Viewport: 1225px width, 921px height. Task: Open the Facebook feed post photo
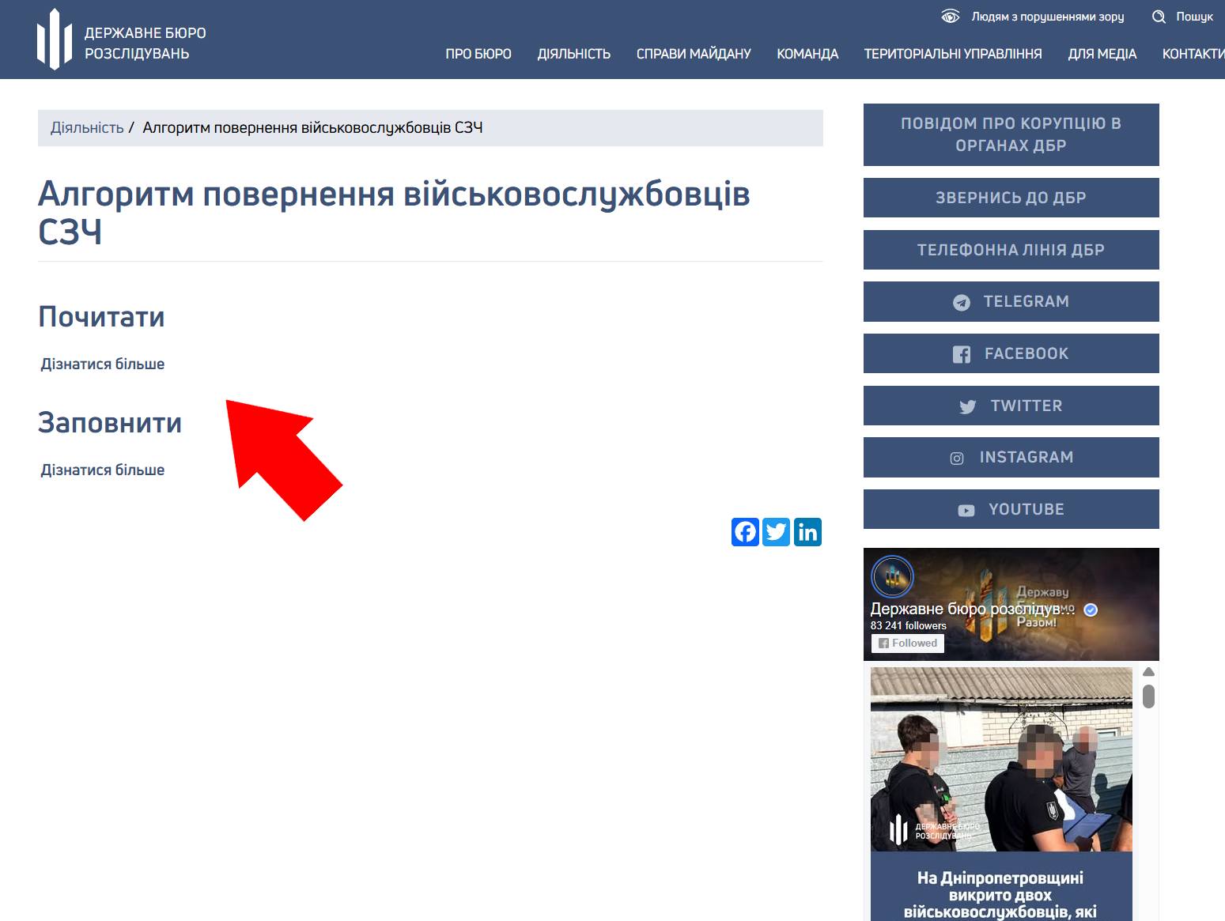1000,759
